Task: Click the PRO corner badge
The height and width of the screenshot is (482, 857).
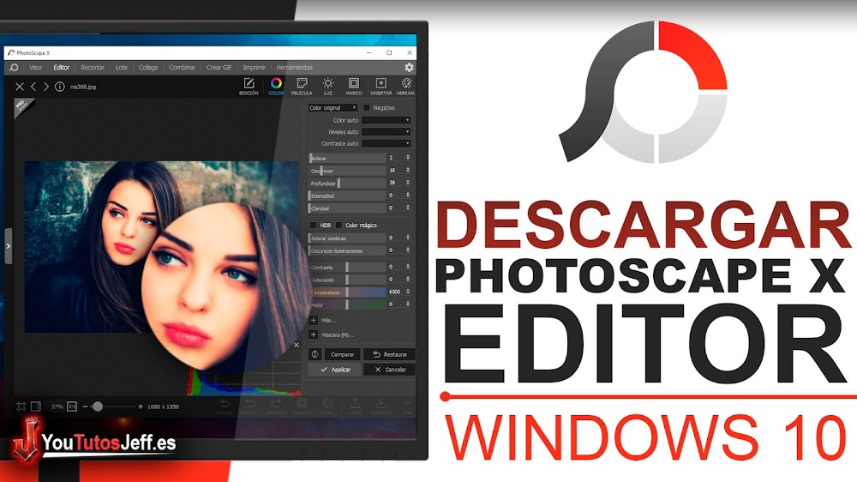Action: pyautogui.click(x=22, y=106)
